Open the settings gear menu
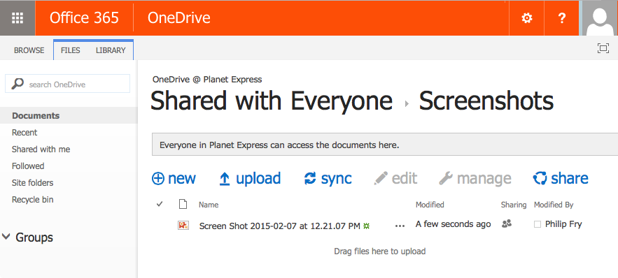 click(526, 18)
